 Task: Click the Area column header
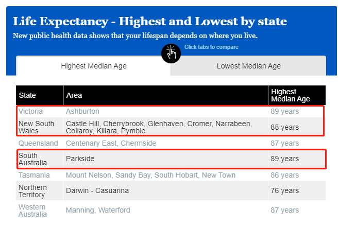[165, 95]
